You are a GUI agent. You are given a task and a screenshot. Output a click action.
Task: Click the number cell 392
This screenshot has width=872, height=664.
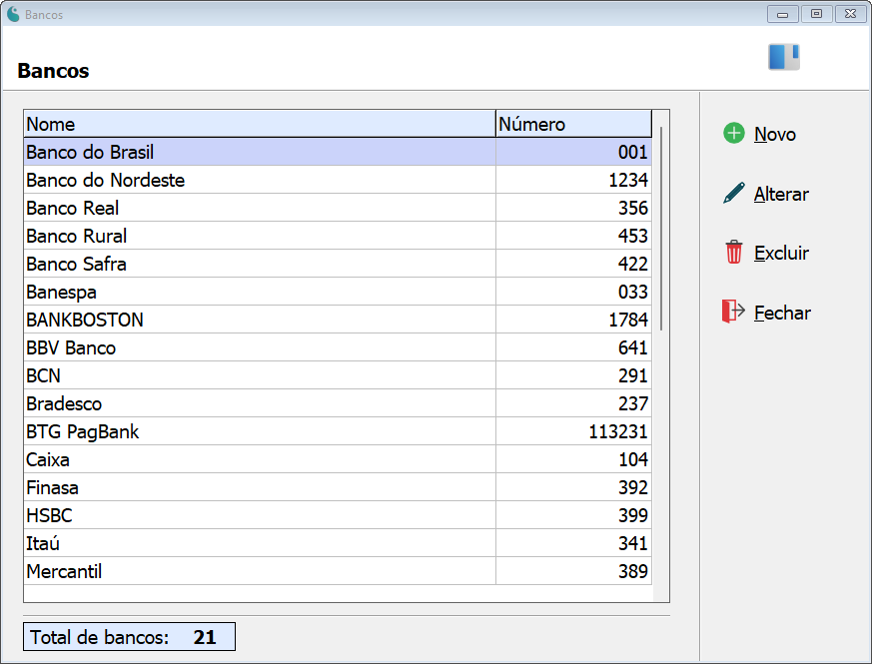tap(573, 487)
